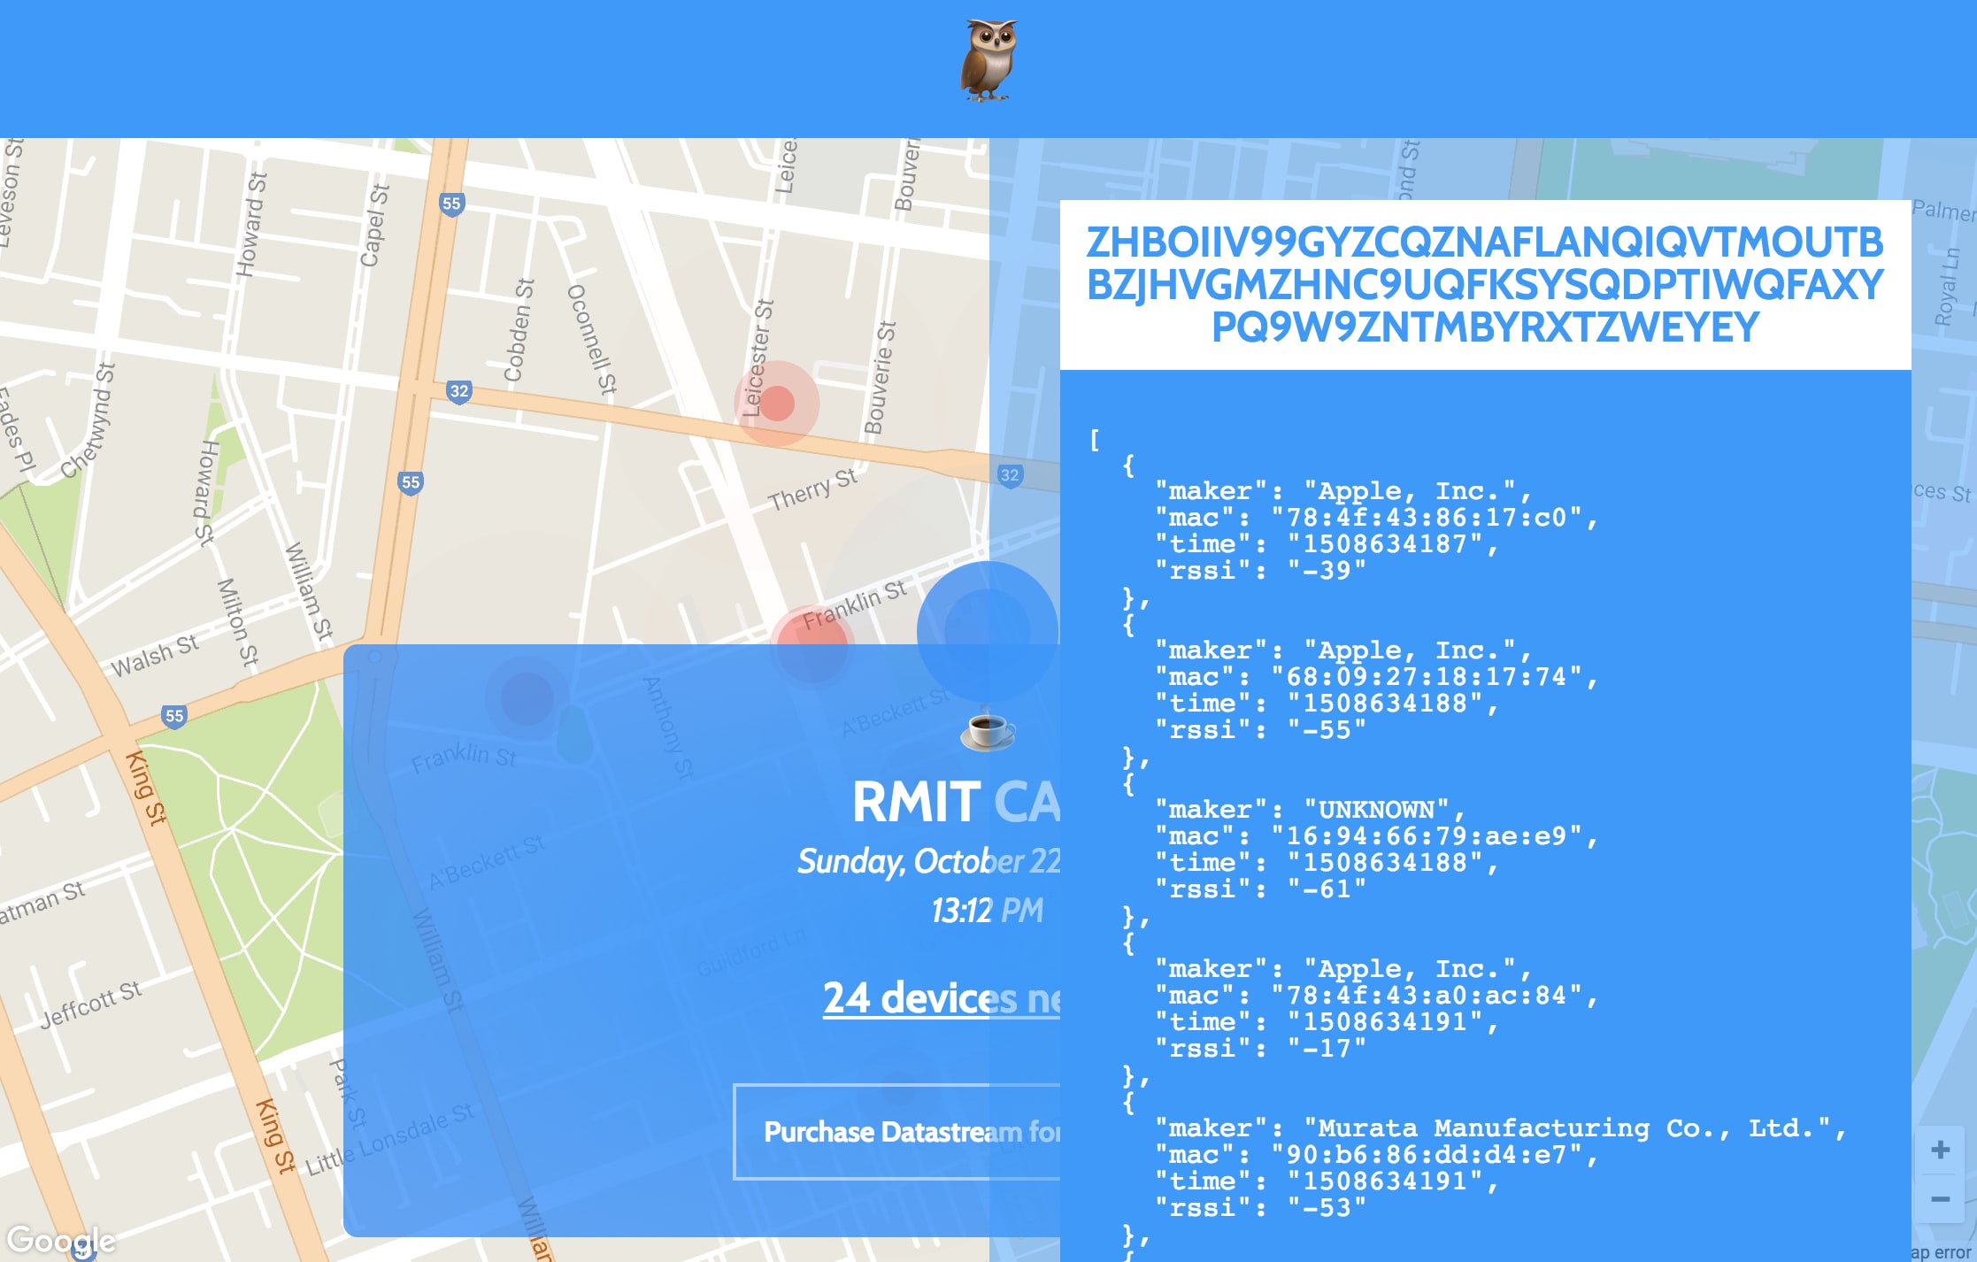Zoom in the map with plus button
Viewport: 1977px width, 1262px height.
(1941, 1150)
